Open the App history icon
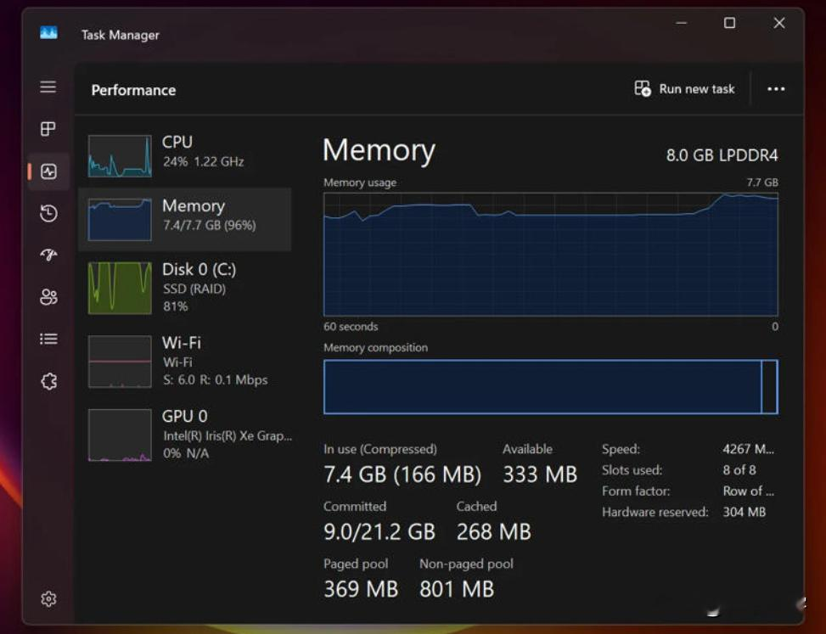 tap(48, 213)
